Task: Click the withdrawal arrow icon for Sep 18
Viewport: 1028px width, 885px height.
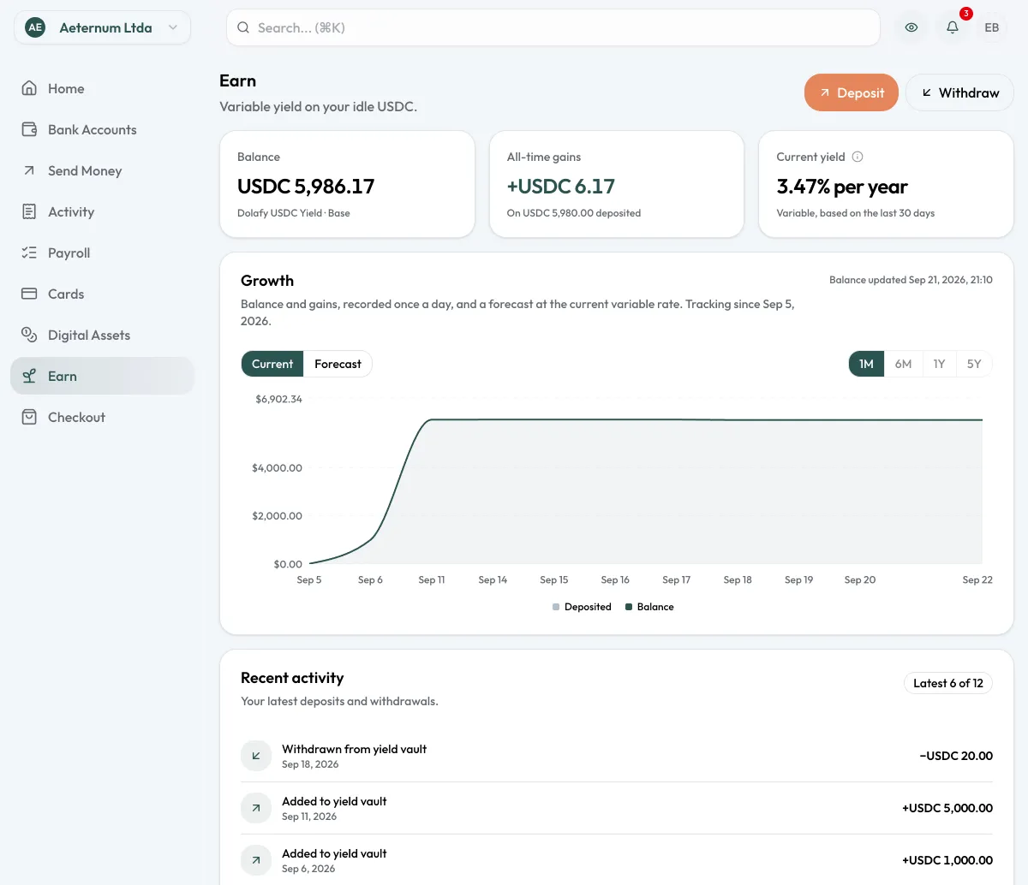Action: (255, 756)
